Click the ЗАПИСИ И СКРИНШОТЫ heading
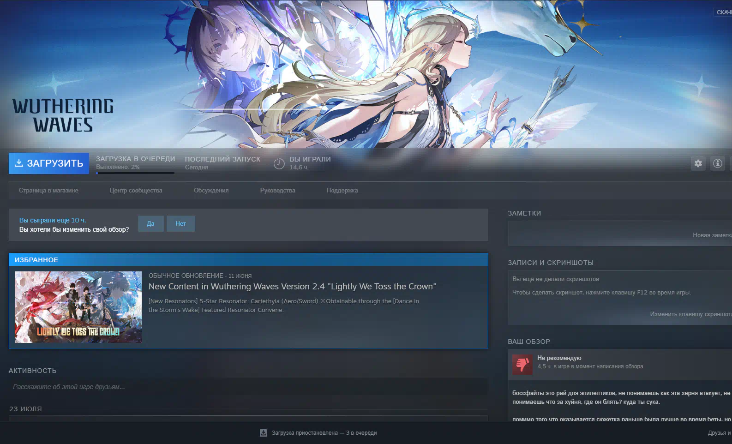Viewport: 732px width, 444px height. 551,263
